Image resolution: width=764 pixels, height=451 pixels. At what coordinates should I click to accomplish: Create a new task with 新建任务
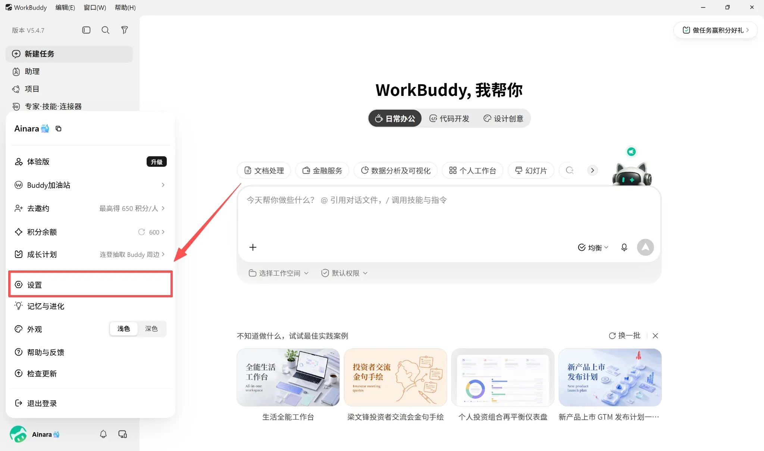click(69, 54)
